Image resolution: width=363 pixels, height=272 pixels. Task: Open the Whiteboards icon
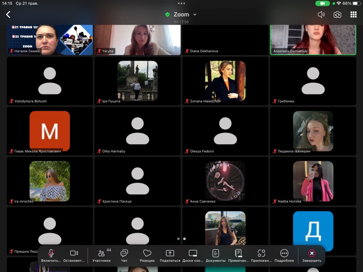tap(193, 256)
